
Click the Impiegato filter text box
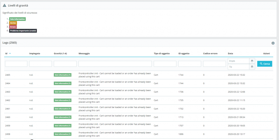(40, 64)
